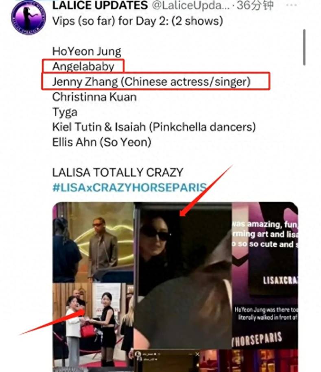
Task: Click the HoYeon Jung name in the post
Action: 87,52
